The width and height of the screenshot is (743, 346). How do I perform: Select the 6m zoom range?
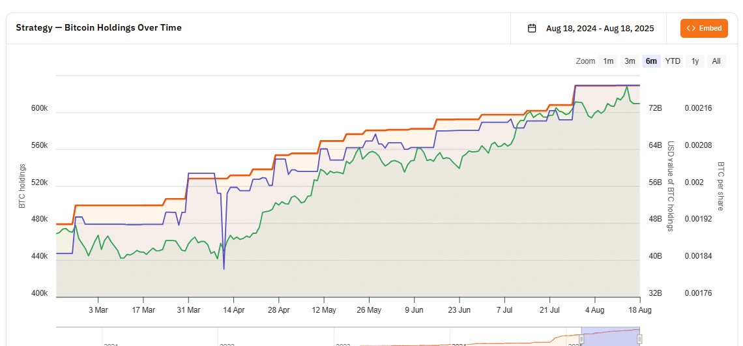tap(652, 61)
